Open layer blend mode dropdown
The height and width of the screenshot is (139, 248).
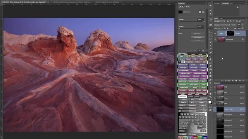tap(222, 25)
